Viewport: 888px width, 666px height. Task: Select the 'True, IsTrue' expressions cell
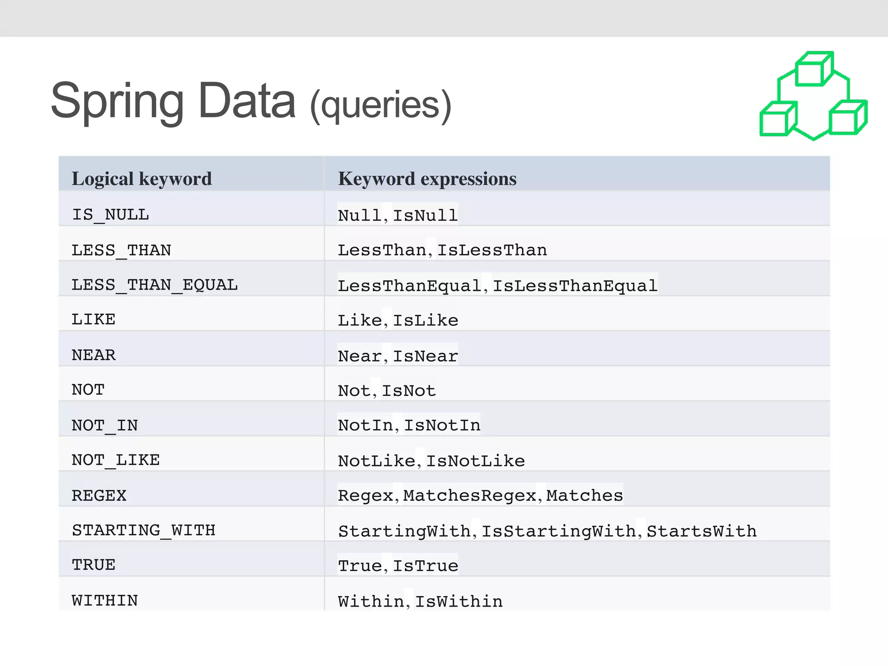tap(578, 559)
